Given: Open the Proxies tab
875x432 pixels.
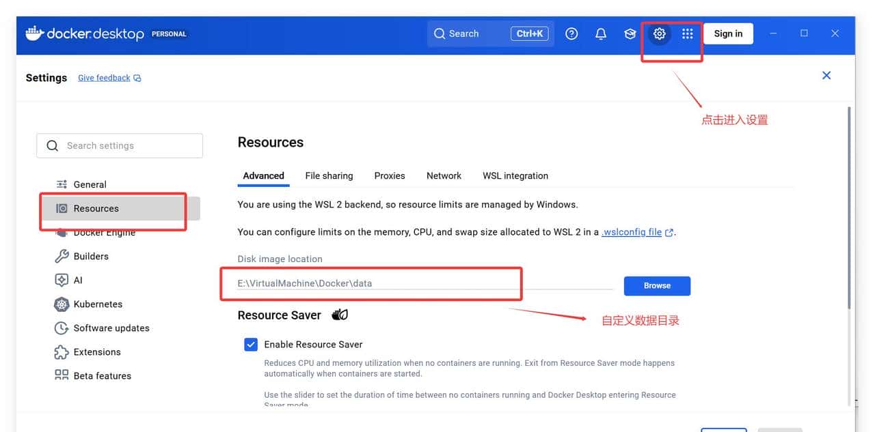Looking at the screenshot, I should coord(389,175).
